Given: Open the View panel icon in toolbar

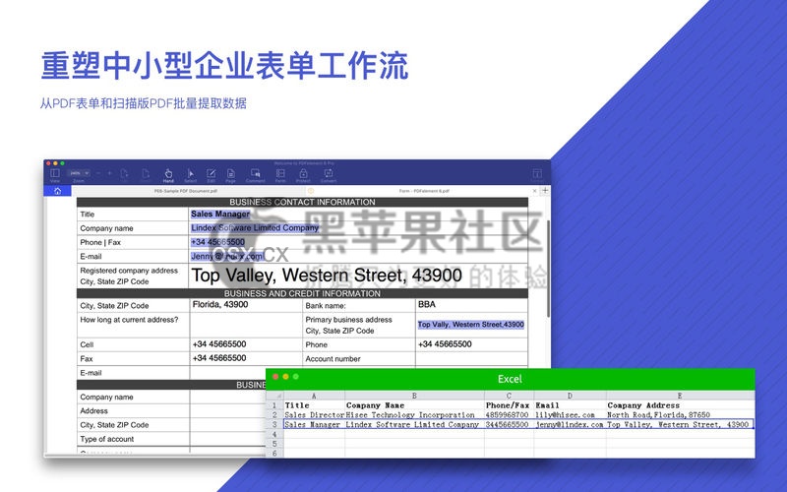Looking at the screenshot, I should pyautogui.click(x=55, y=173).
